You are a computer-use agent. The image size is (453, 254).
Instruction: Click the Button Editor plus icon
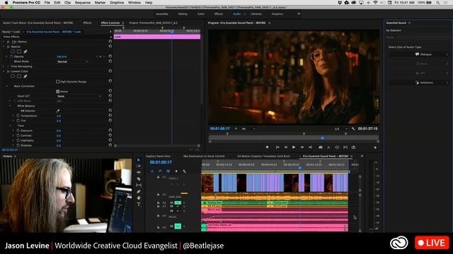[x=375, y=147]
